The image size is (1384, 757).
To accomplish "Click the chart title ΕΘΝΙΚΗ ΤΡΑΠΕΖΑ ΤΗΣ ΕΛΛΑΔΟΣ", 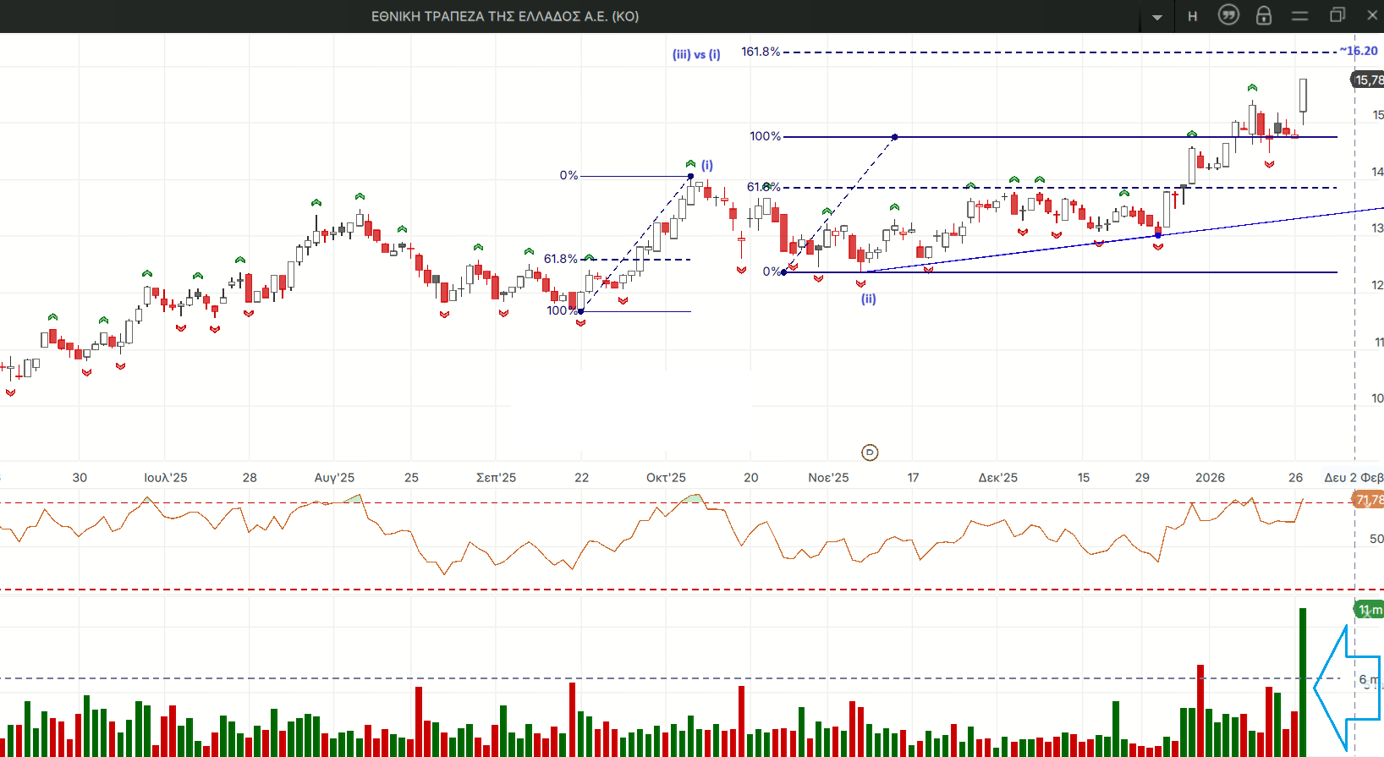I will click(x=505, y=16).
